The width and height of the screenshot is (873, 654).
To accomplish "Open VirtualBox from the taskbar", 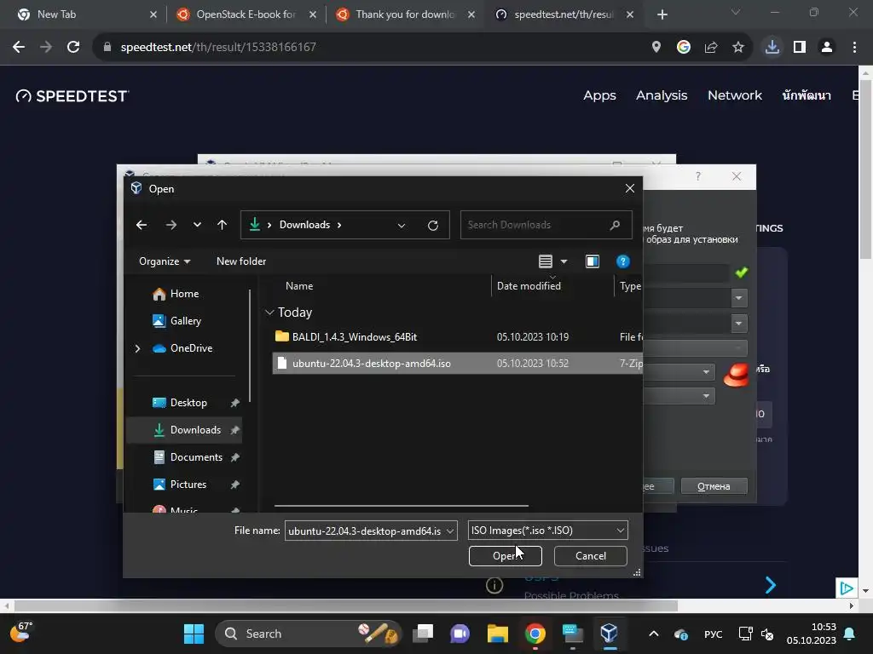I will click(610, 634).
